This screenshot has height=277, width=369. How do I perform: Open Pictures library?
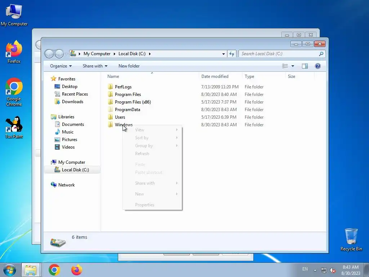pos(66,140)
